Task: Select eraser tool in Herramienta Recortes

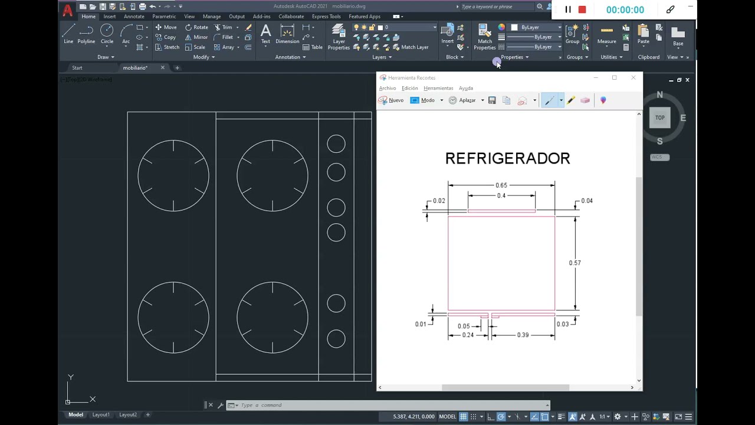Action: [x=585, y=100]
